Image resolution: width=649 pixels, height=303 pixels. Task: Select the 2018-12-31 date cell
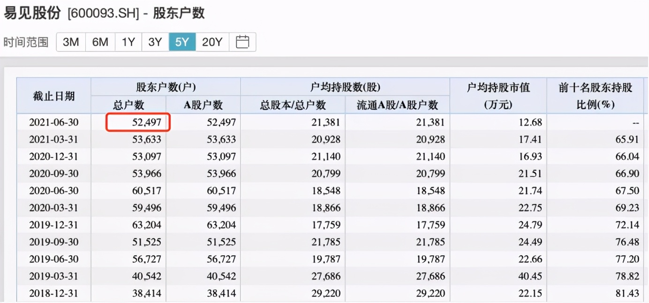click(54, 293)
